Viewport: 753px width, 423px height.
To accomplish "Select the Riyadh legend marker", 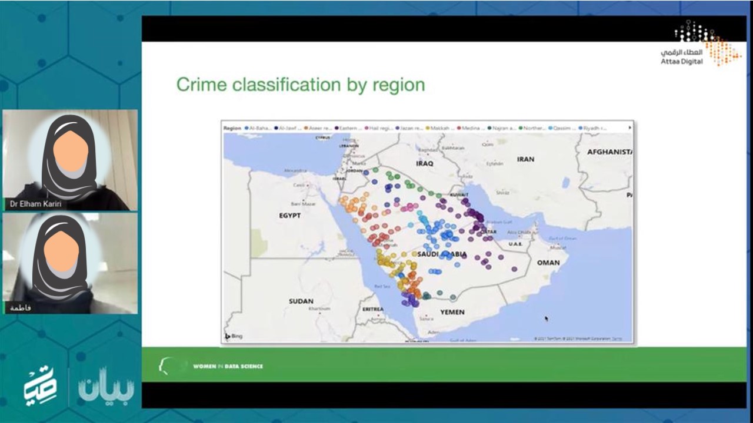I will [580, 127].
